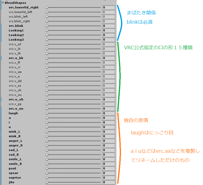Image resolution: width=203 pixels, height=185 pixels.
Task: Select the vrc.v_aa label
Action: click(x=15, y=72)
